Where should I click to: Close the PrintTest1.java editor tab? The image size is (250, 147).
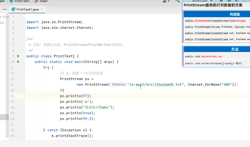[42, 9]
